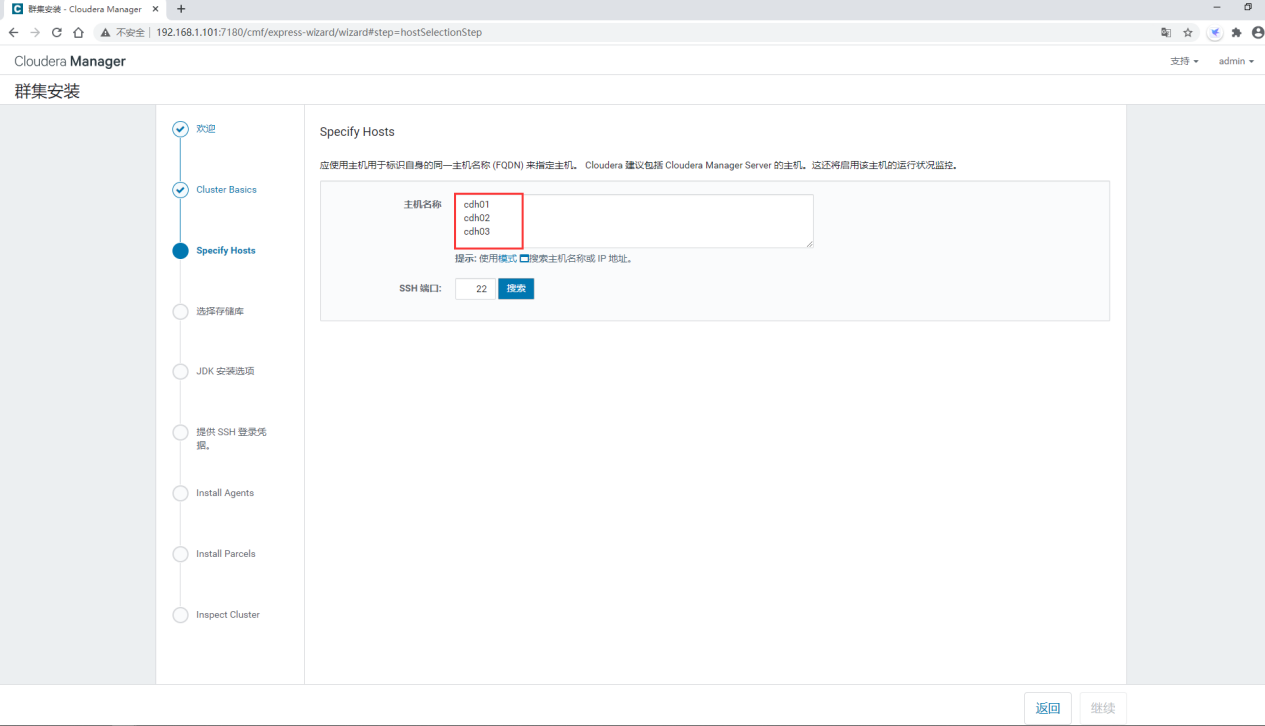Click the not-secure warning icon
1265x726 pixels.
point(105,32)
